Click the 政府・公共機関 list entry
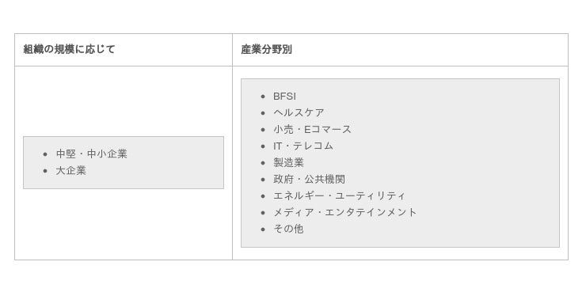 pyautogui.click(x=309, y=179)
